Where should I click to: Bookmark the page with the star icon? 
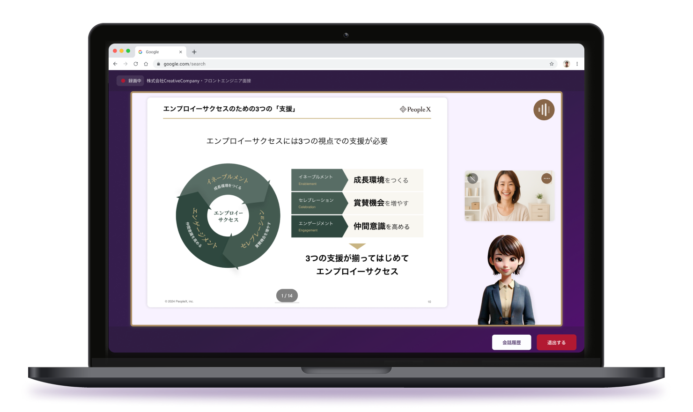(552, 64)
